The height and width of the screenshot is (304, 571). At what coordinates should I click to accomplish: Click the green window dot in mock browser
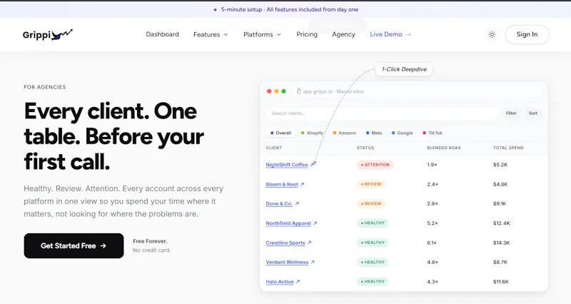pyautogui.click(x=283, y=91)
